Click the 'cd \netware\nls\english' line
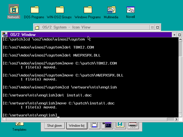Viewport: 183px width, 137px height. pyautogui.click(x=60, y=87)
